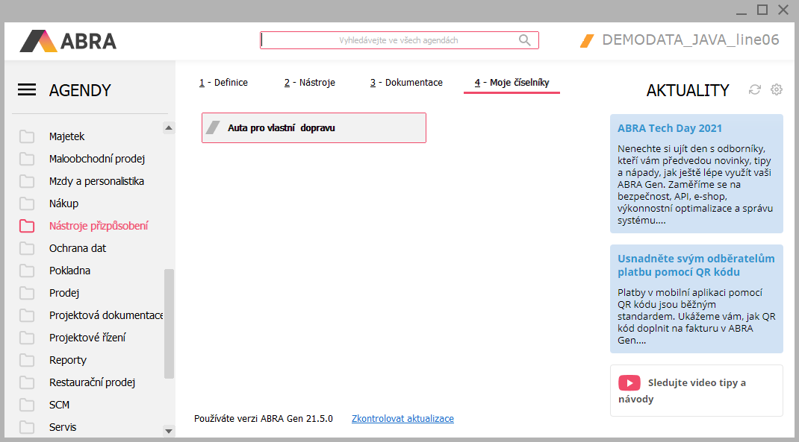Click the orange icon beside DEMODATA_JAVA_line06
The image size is (799, 442).
(587, 40)
